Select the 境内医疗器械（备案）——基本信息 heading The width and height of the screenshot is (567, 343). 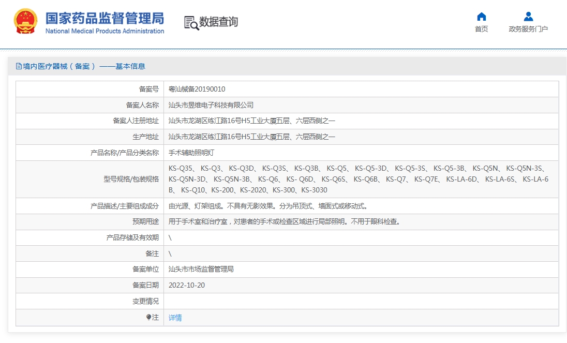84,66
